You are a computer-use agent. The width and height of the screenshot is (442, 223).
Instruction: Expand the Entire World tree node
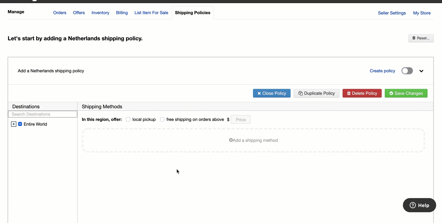14,124
